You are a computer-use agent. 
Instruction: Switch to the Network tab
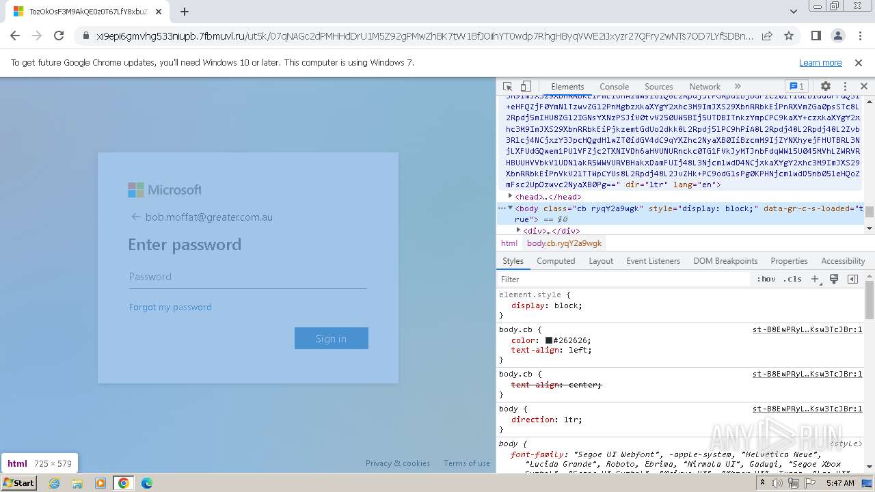click(705, 87)
